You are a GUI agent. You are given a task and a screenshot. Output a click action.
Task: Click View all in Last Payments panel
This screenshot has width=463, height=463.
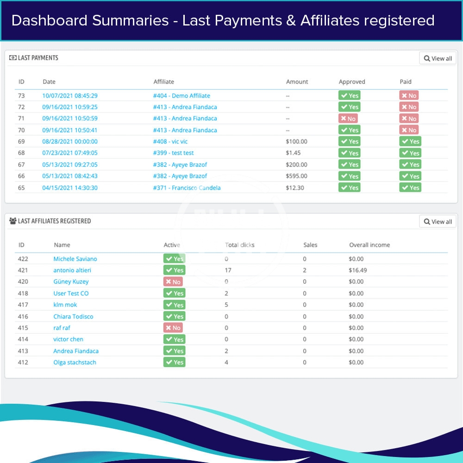(438, 58)
